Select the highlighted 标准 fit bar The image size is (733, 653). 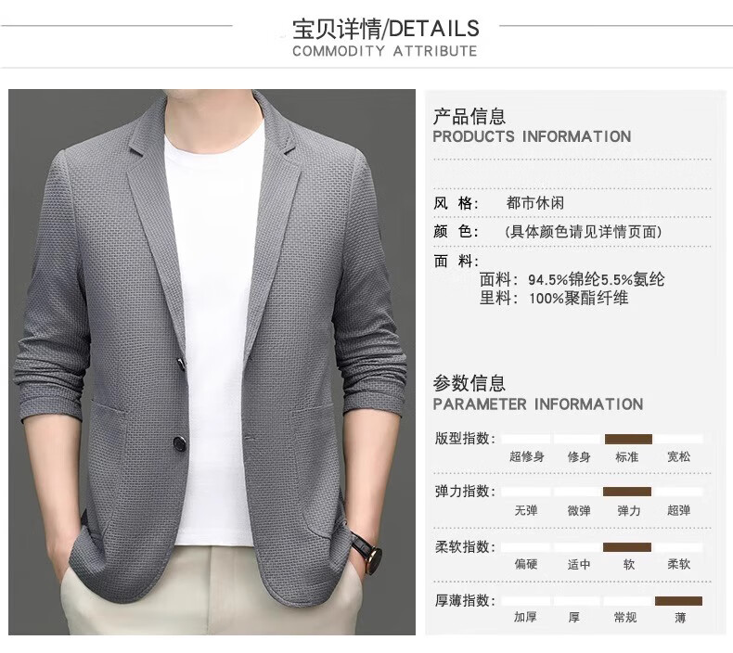point(628,439)
